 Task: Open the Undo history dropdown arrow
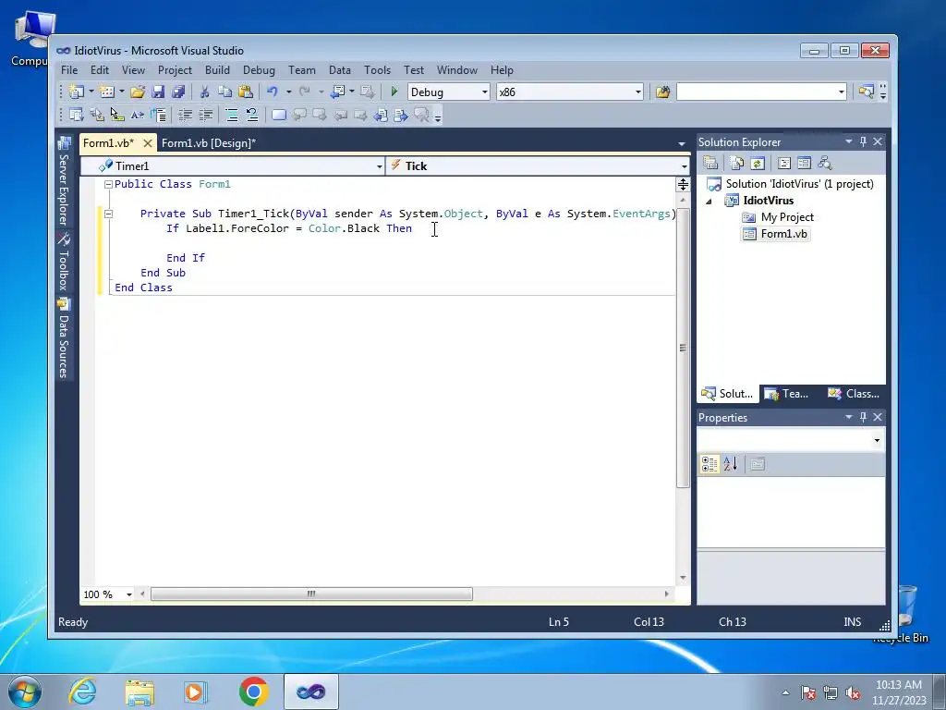288,92
